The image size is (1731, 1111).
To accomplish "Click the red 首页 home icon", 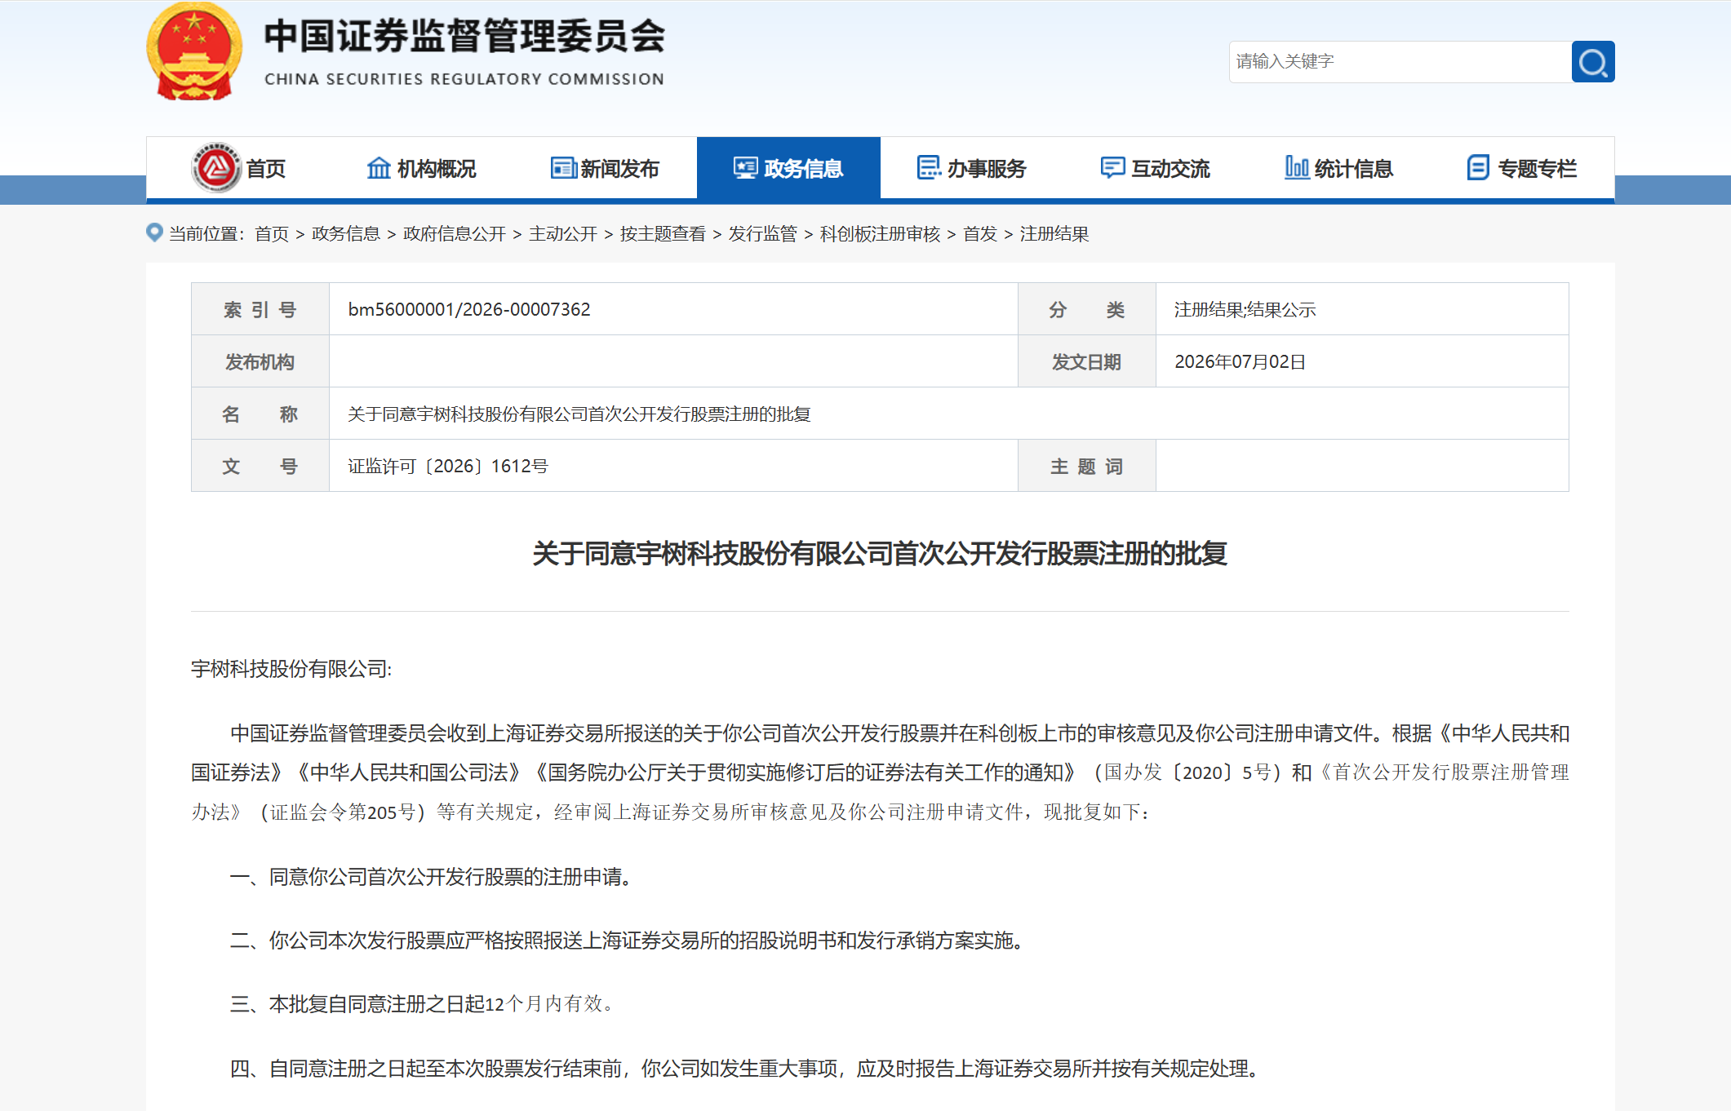I will pyautogui.click(x=216, y=167).
